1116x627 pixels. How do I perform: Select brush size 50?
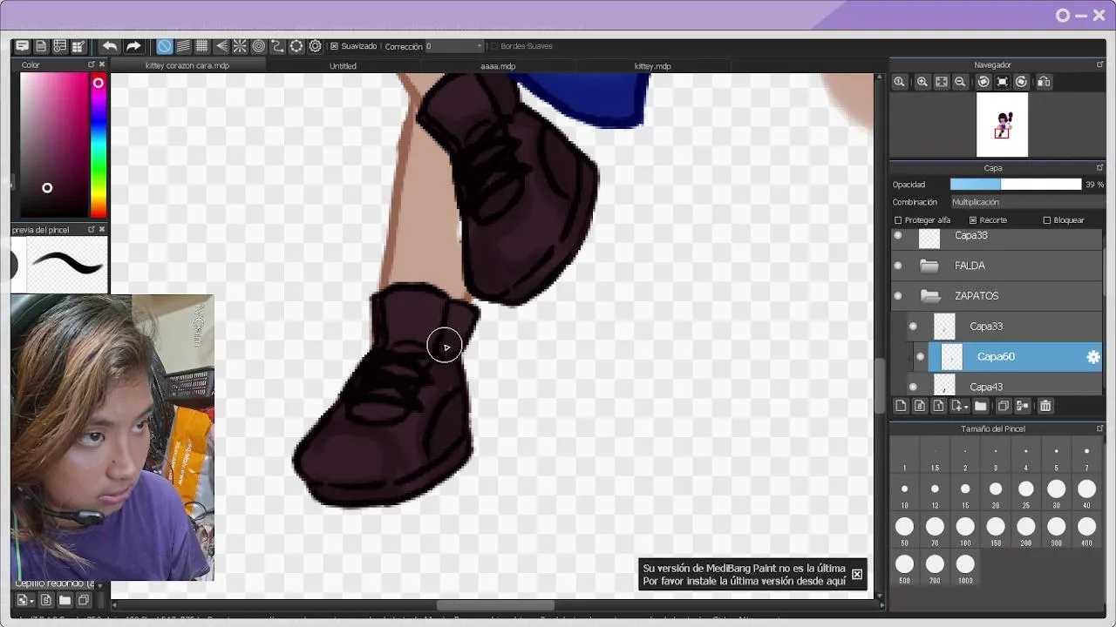point(905,531)
